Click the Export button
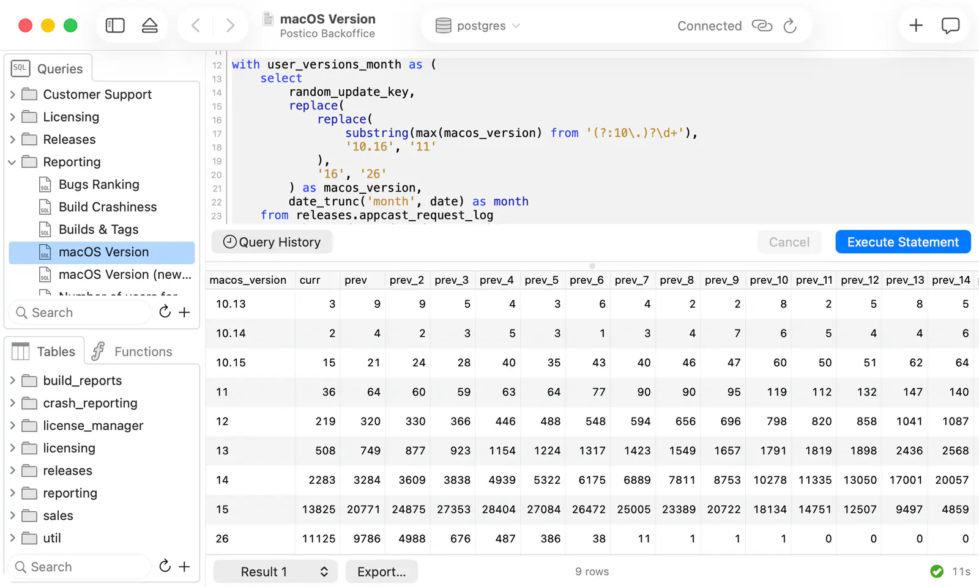This screenshot has width=979, height=587. (x=381, y=572)
